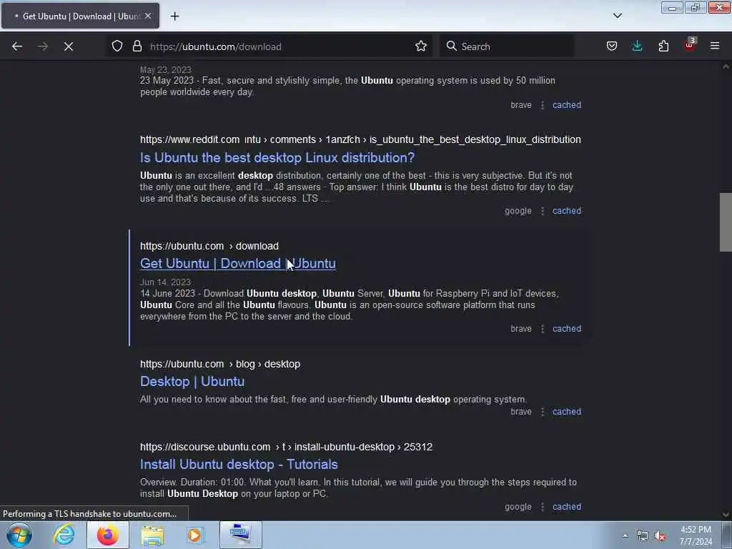The image size is (732, 549).
Task: Click the Show desktop strip
Action: pos(727,535)
